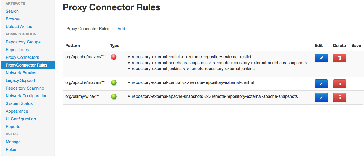Delete the org/olamy/wine rule
The width and height of the screenshot is (364, 162).
[339, 98]
